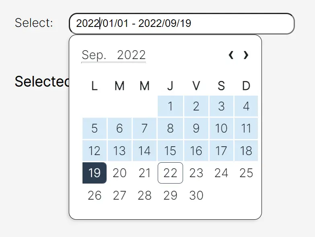Click the date range input field
This screenshot has height=237, width=315.
click(182, 23)
